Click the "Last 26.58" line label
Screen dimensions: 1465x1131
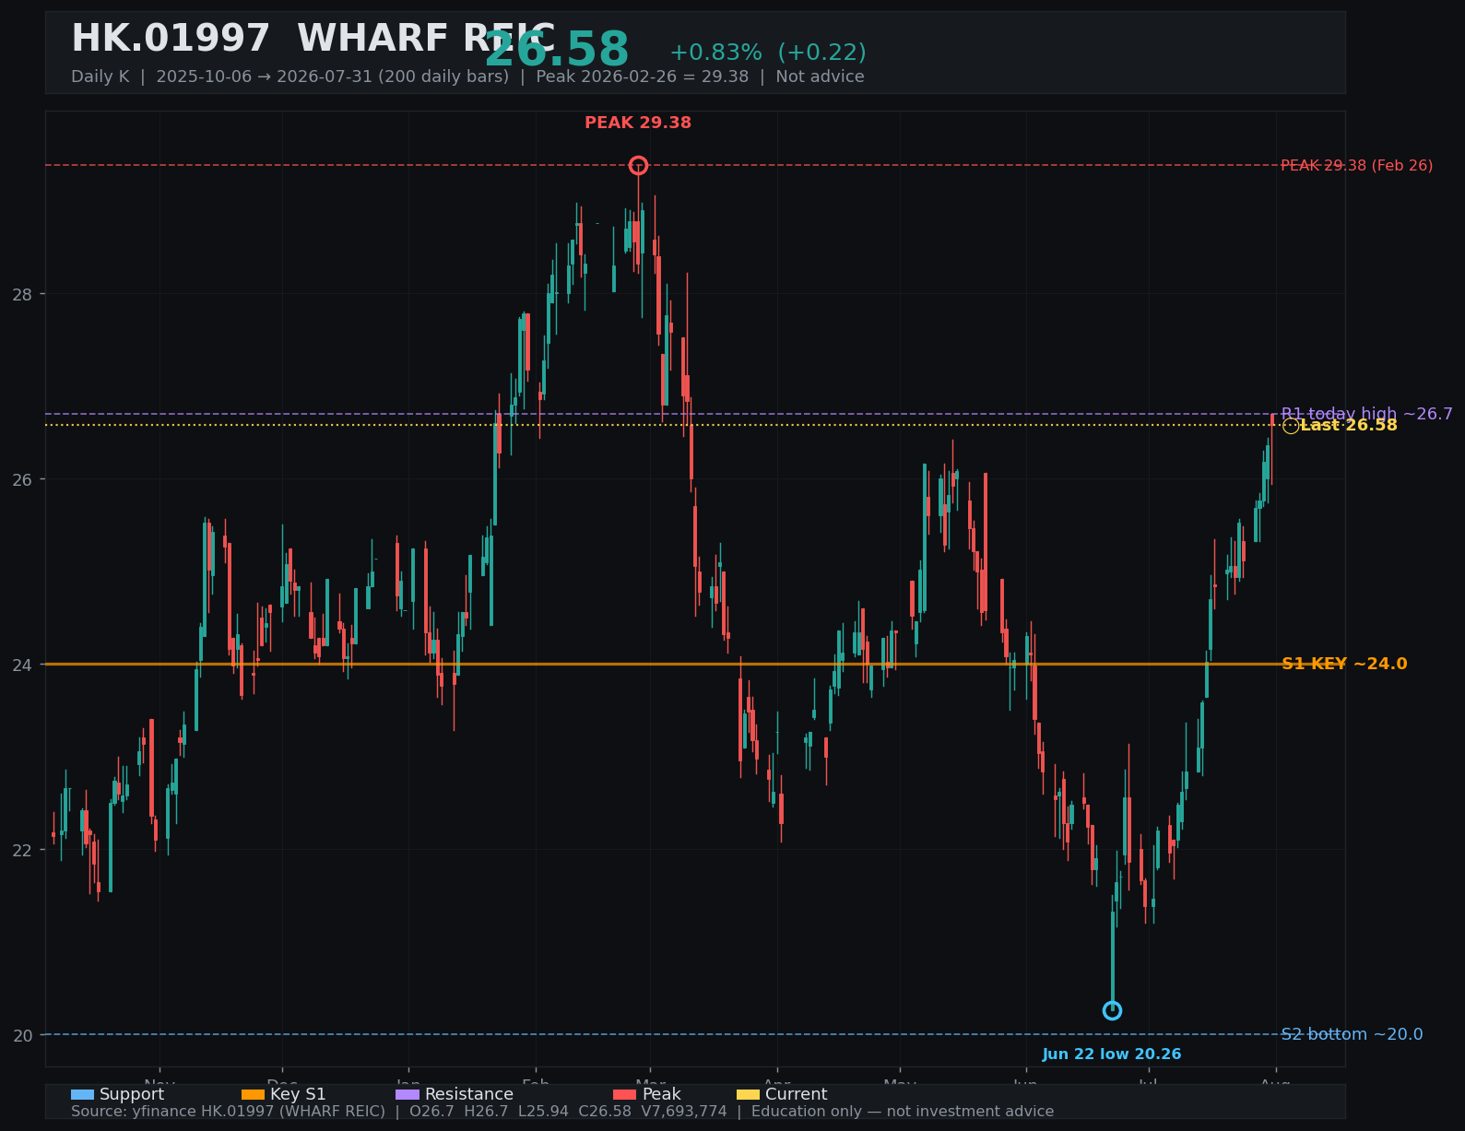point(1349,425)
